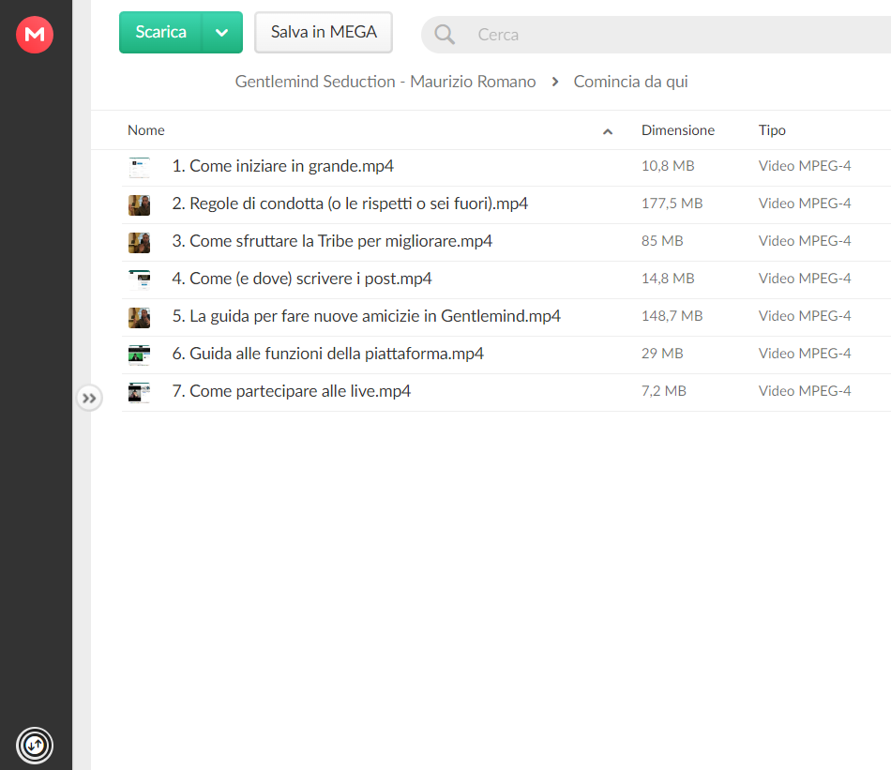Open the Scarica dropdown arrow
This screenshot has width=891, height=770.
click(222, 33)
